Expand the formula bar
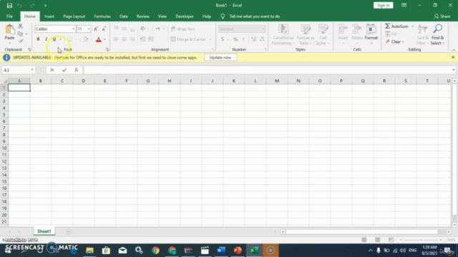The width and height of the screenshot is (458, 257). click(x=453, y=70)
